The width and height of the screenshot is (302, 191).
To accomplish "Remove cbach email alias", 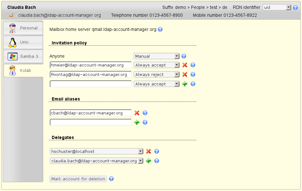I will click(137, 113).
